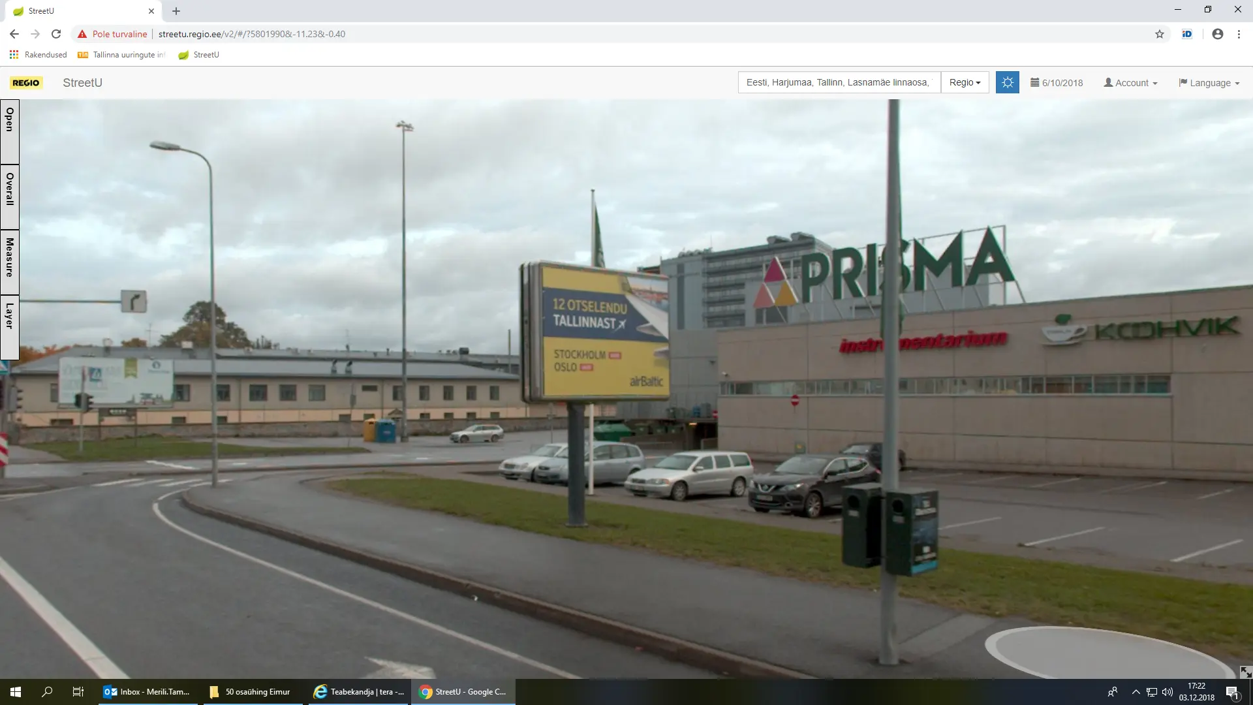The image size is (1253, 705).
Task: Toggle the blue brightness sun button
Action: [1007, 83]
